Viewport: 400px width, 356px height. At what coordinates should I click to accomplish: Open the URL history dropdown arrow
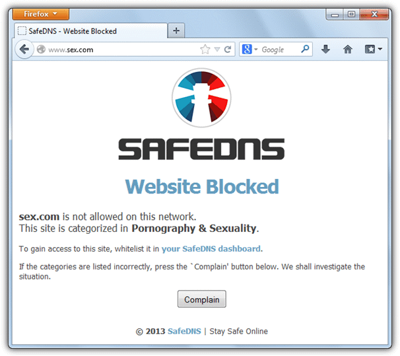point(217,50)
